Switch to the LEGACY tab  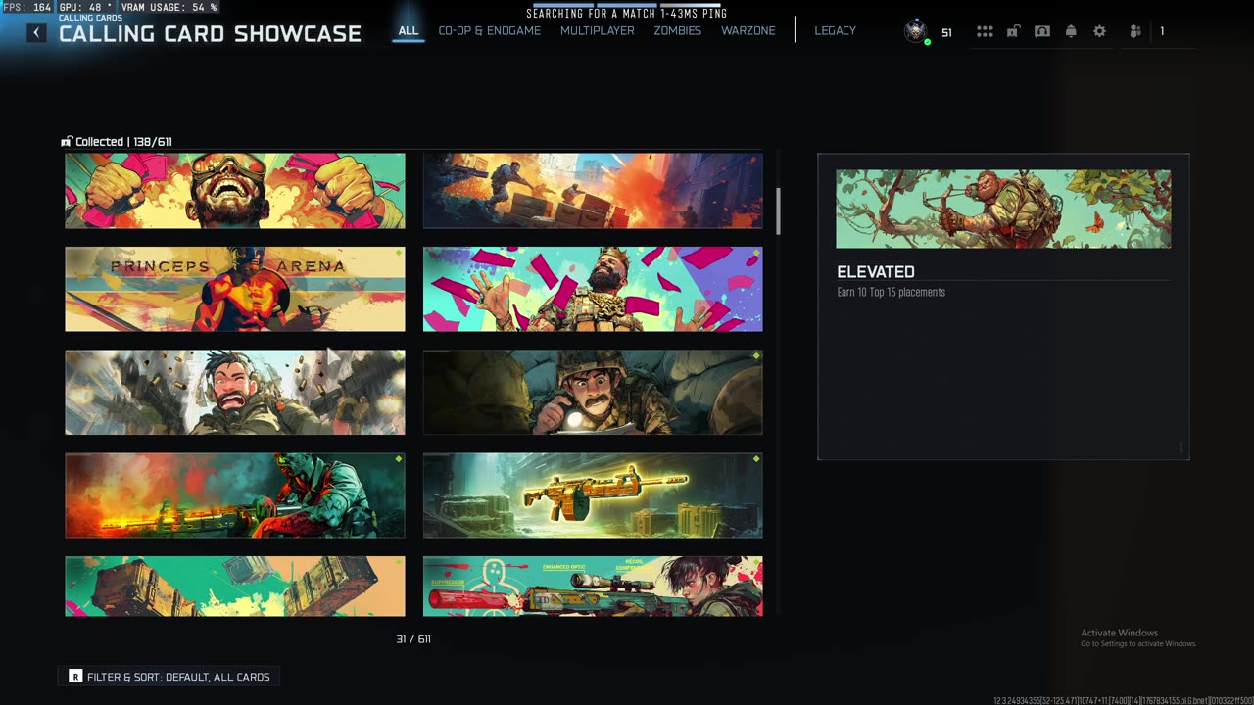(836, 31)
